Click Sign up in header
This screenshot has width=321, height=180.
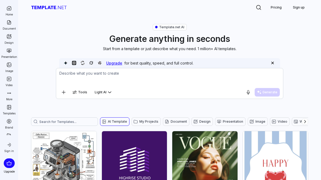299,7
